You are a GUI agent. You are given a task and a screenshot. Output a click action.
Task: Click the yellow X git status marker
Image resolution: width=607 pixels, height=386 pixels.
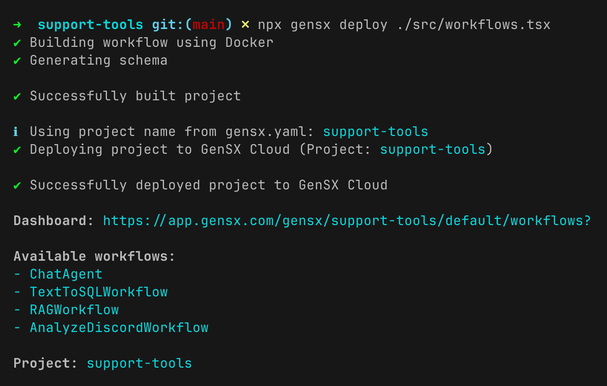coord(245,24)
